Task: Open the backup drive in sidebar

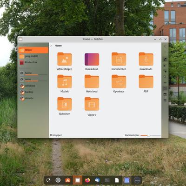Action: 33,92
